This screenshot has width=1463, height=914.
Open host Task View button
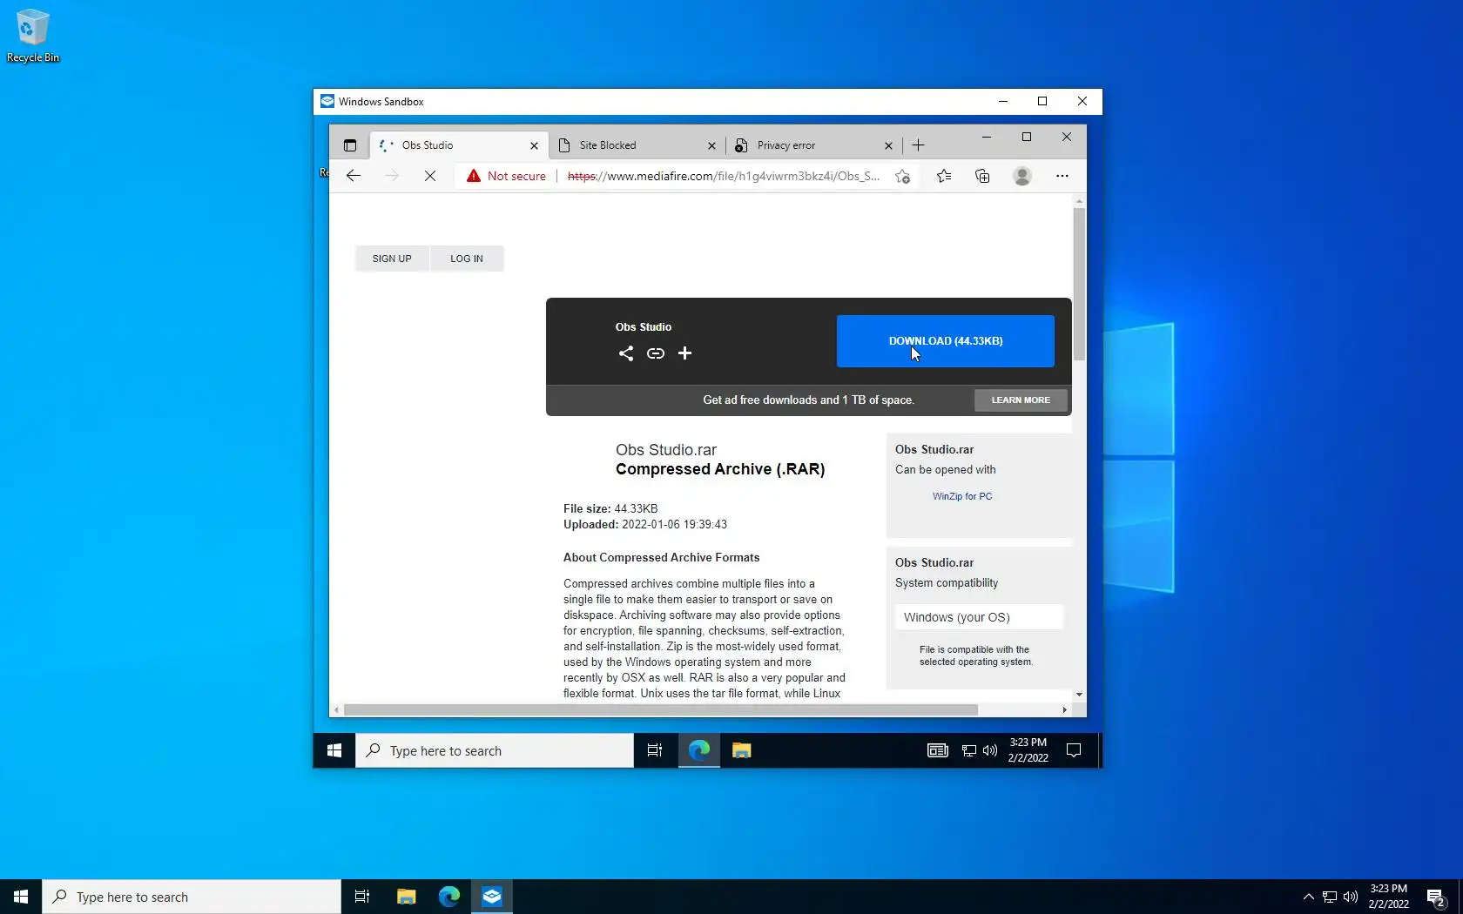(362, 897)
